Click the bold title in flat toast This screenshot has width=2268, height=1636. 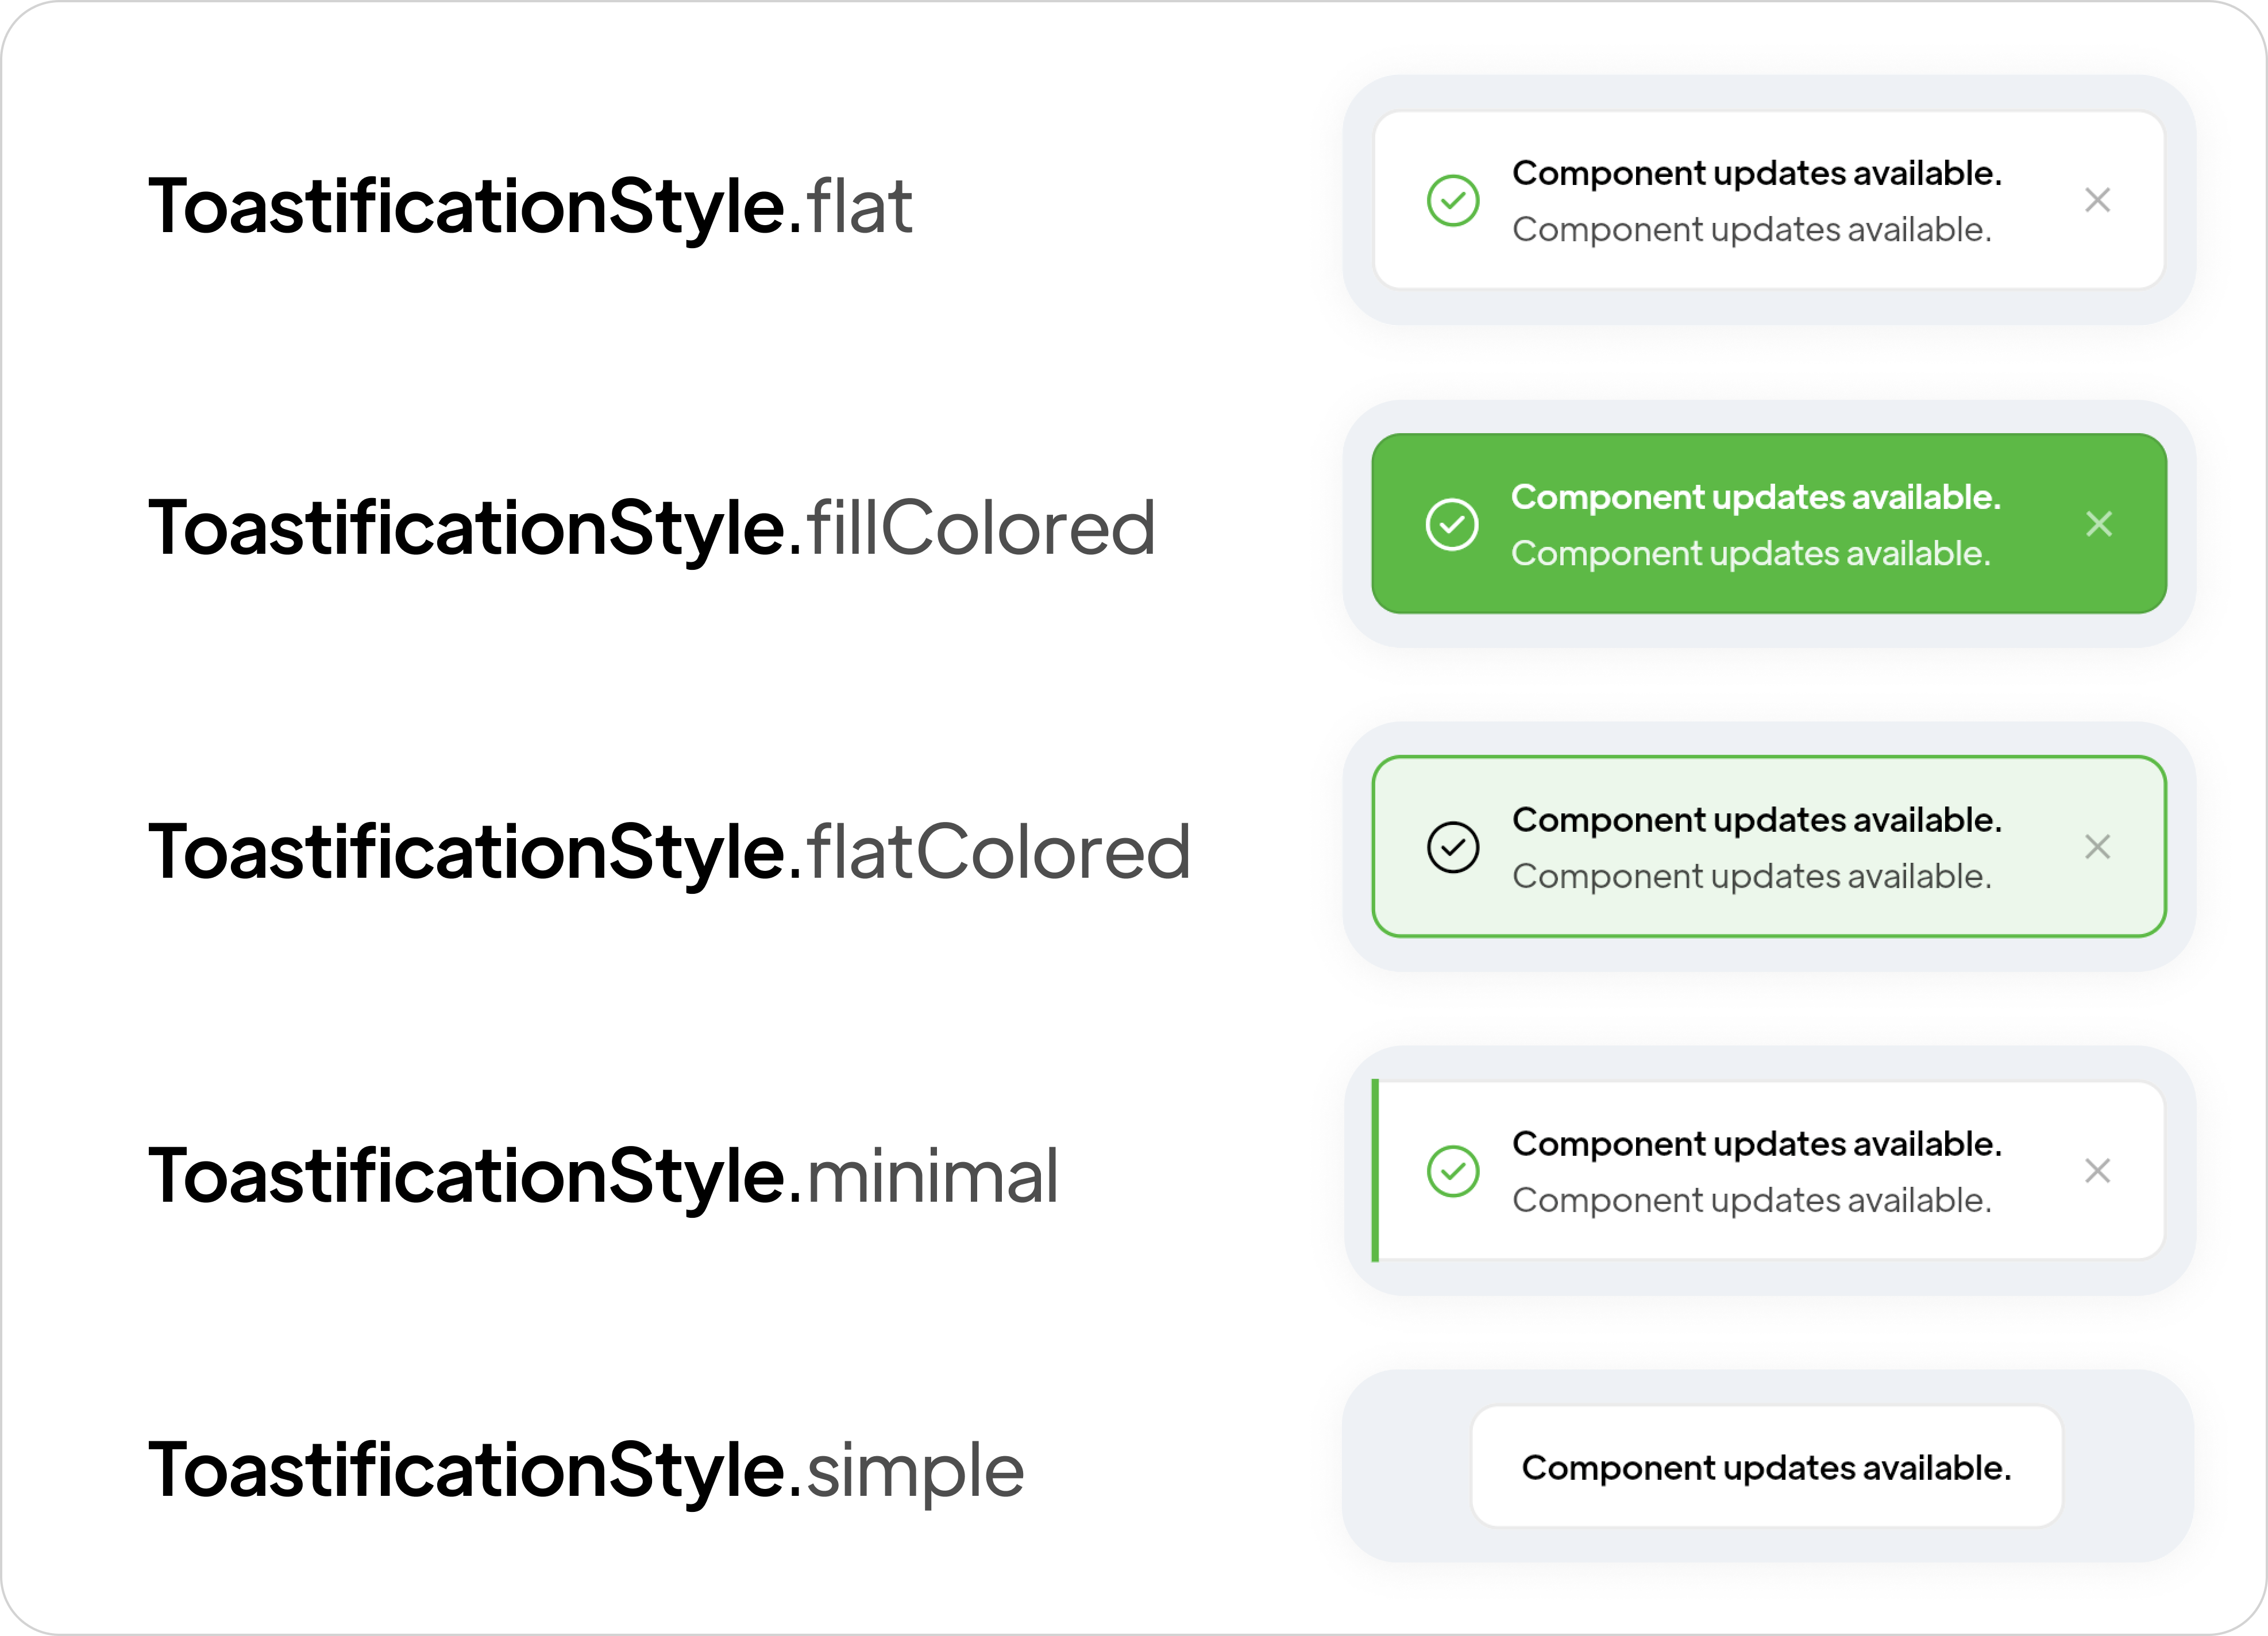pos(1756,173)
